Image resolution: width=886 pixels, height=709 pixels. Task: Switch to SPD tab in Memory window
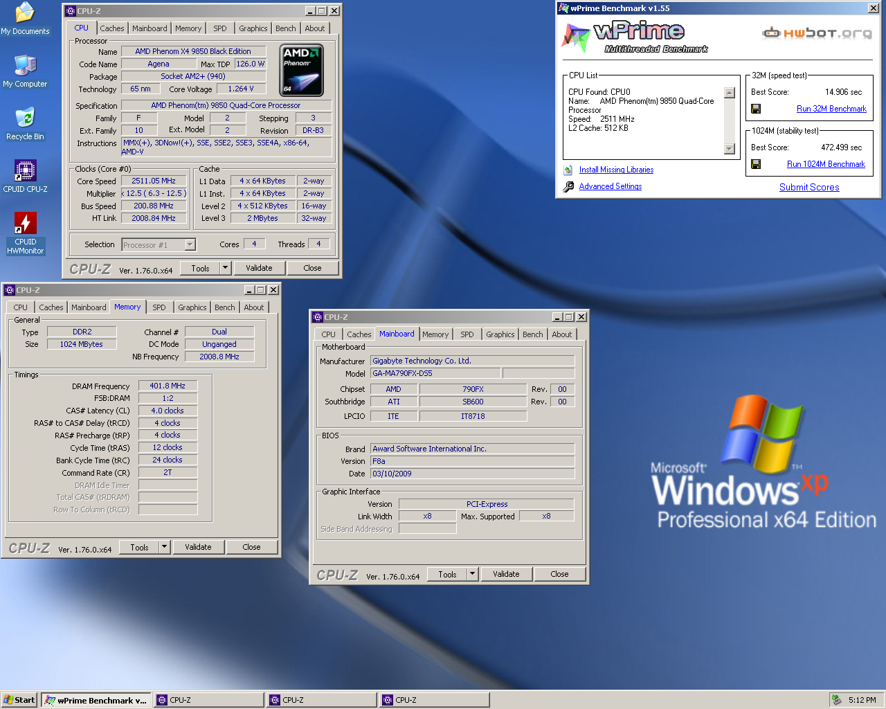159,307
